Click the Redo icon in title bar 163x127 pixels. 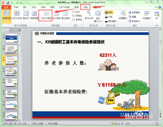tap(17, 2)
